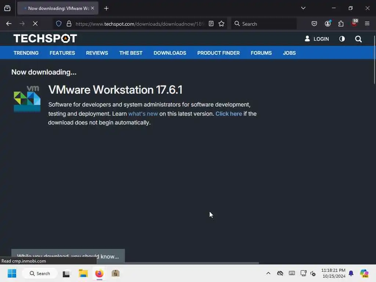Open muted volume tray icon
376x282 pixels.
click(313, 273)
